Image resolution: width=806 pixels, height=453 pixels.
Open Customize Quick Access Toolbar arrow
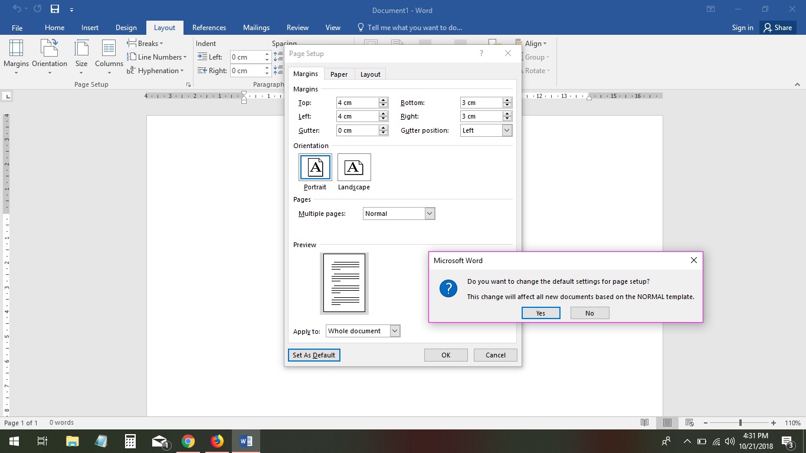71,10
